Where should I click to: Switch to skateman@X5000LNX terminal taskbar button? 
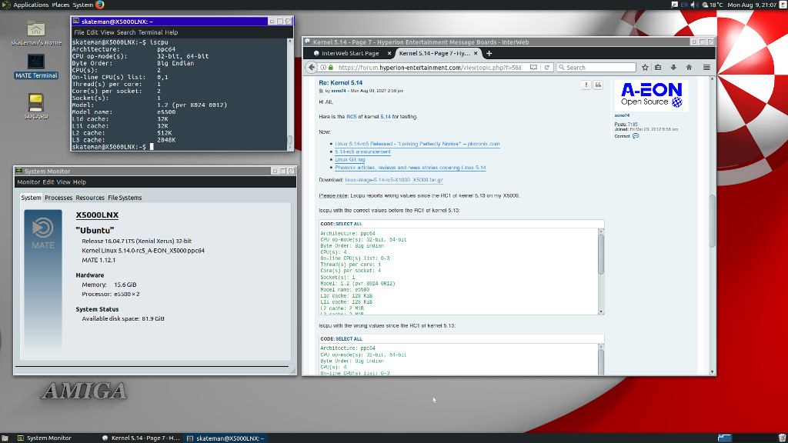click(225, 438)
